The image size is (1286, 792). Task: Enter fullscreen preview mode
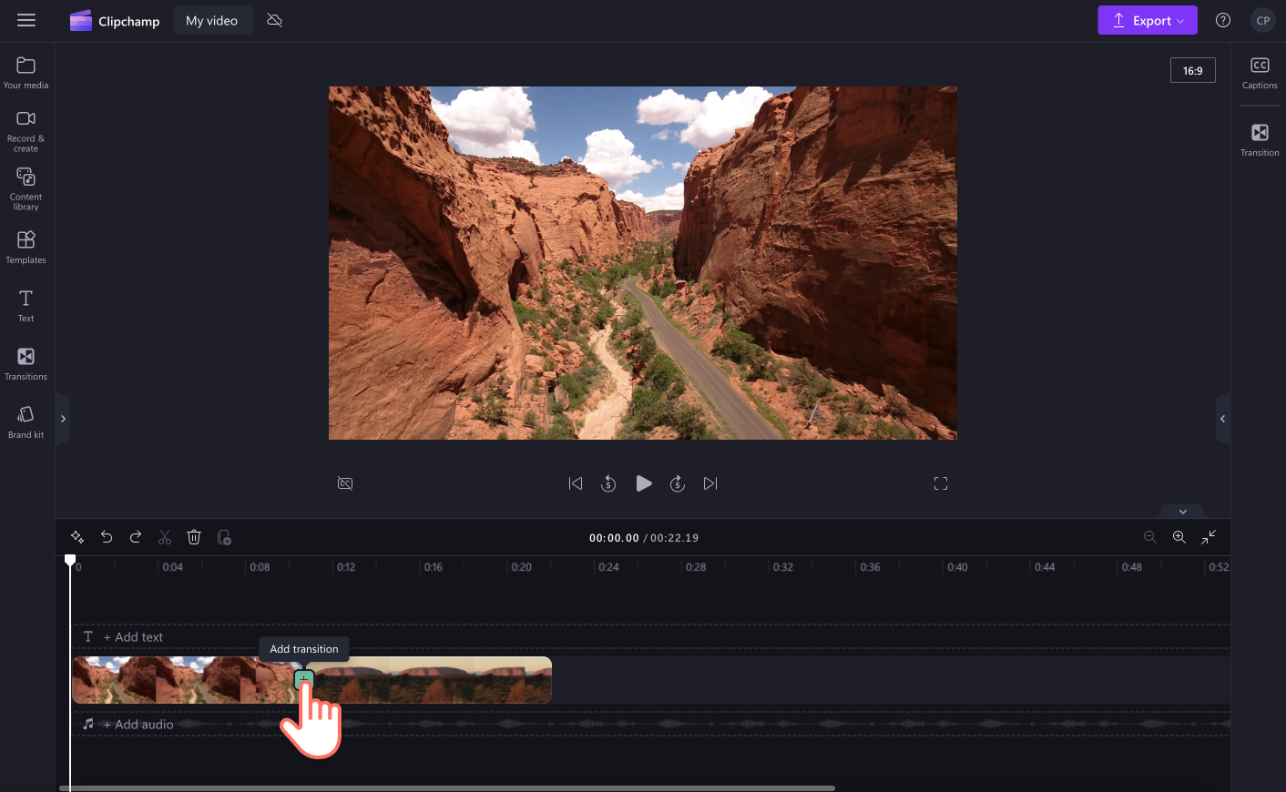pyautogui.click(x=941, y=483)
